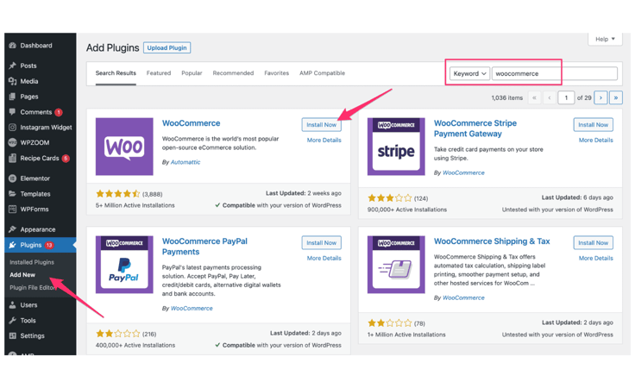
Task: Switch to the Popular tab
Action: tap(192, 73)
